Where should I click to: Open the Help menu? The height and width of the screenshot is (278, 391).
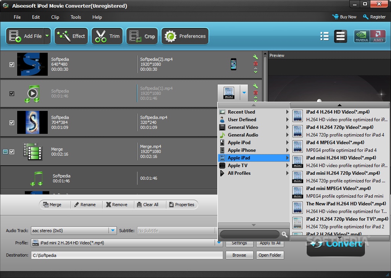pyautogui.click(x=97, y=17)
